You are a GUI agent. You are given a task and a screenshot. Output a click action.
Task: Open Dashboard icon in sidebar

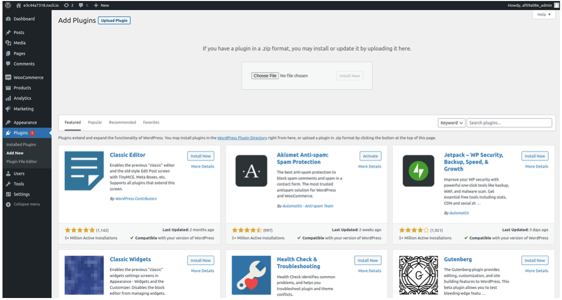pos(8,18)
